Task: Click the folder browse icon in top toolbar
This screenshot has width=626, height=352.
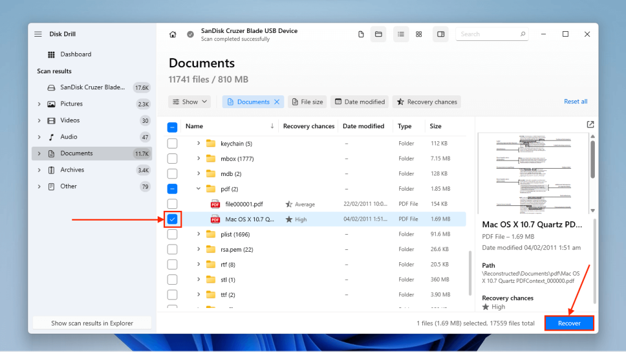Action: (378, 34)
